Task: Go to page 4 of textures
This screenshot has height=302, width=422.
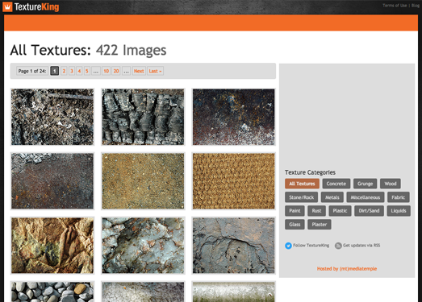Action: 79,71
